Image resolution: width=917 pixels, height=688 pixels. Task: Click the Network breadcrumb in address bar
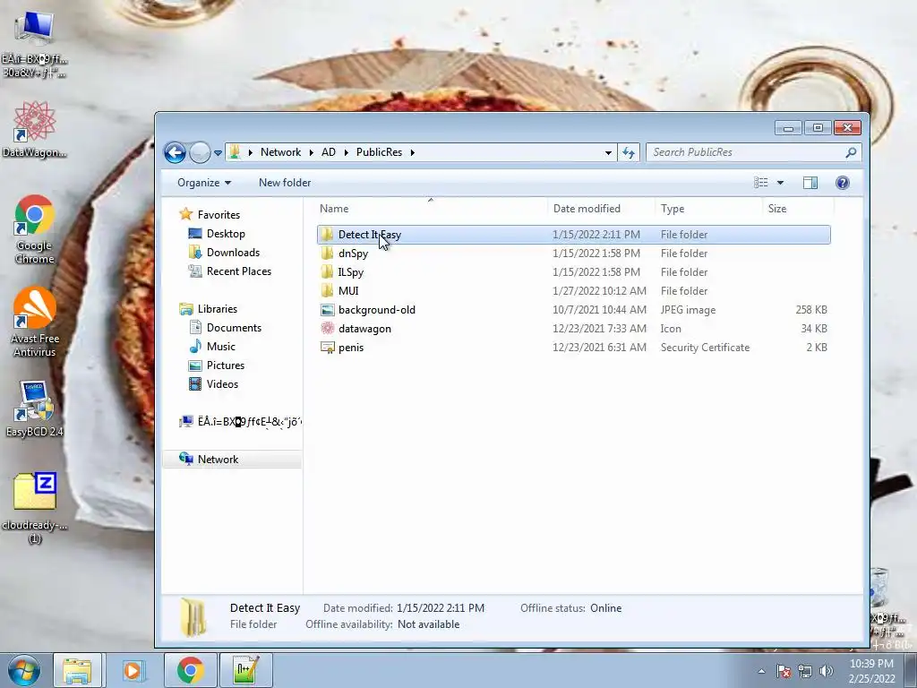tap(280, 152)
